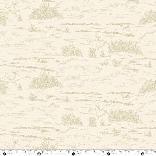Screen dimensions: 156x156
Task: Click the ruler number 6
Action: pos(51,152)
